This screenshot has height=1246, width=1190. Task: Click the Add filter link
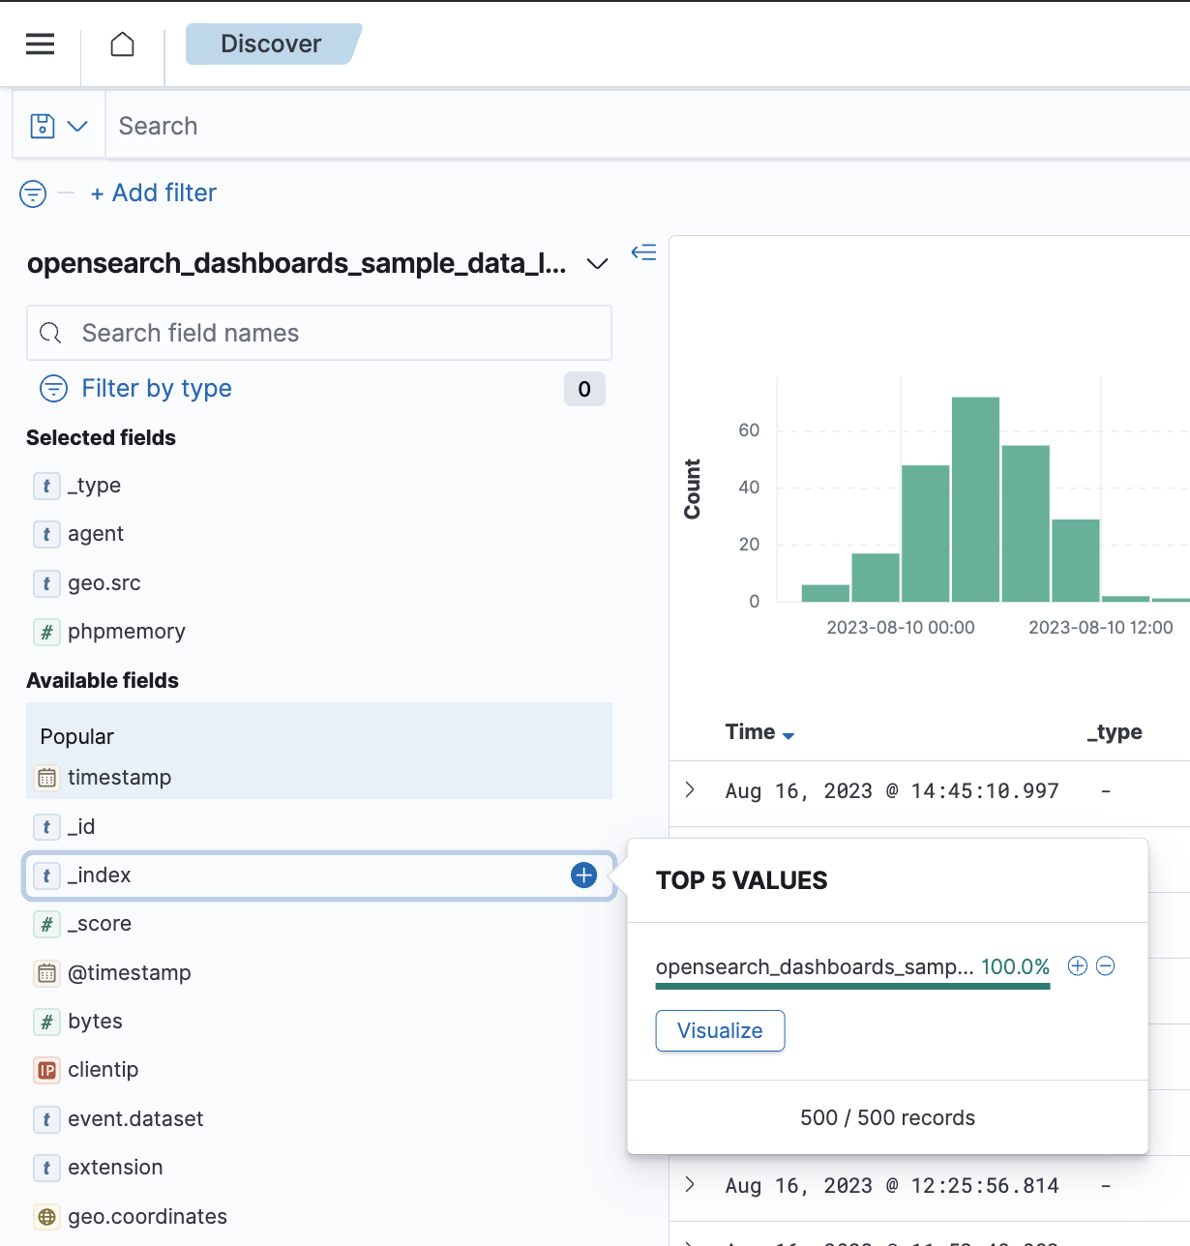(x=153, y=193)
